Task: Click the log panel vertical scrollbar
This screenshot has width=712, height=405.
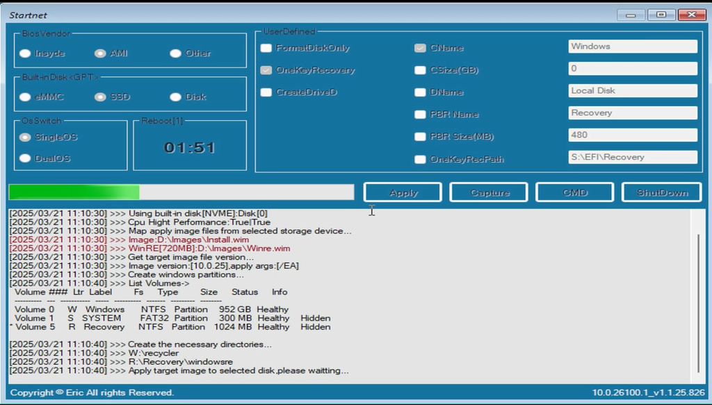Action: (x=697, y=292)
